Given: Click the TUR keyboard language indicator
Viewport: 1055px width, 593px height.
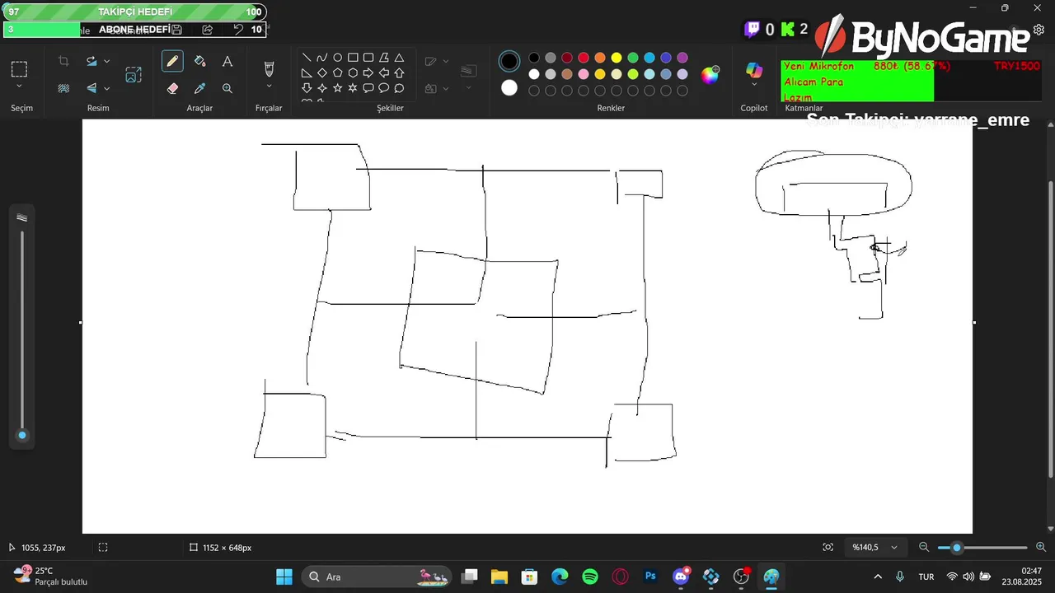Looking at the screenshot, I should tap(926, 577).
